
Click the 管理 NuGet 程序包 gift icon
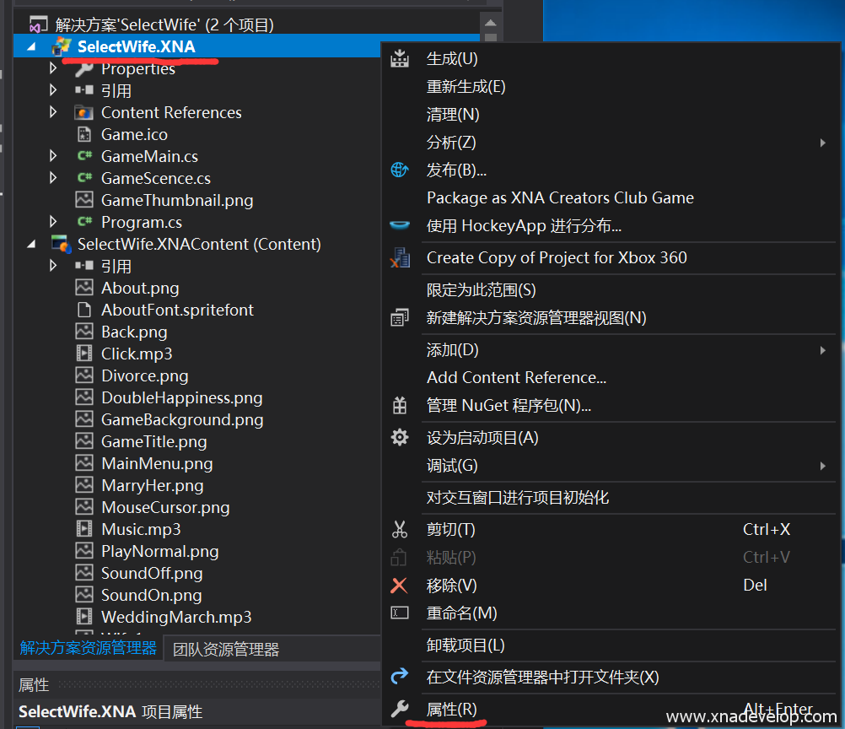400,406
